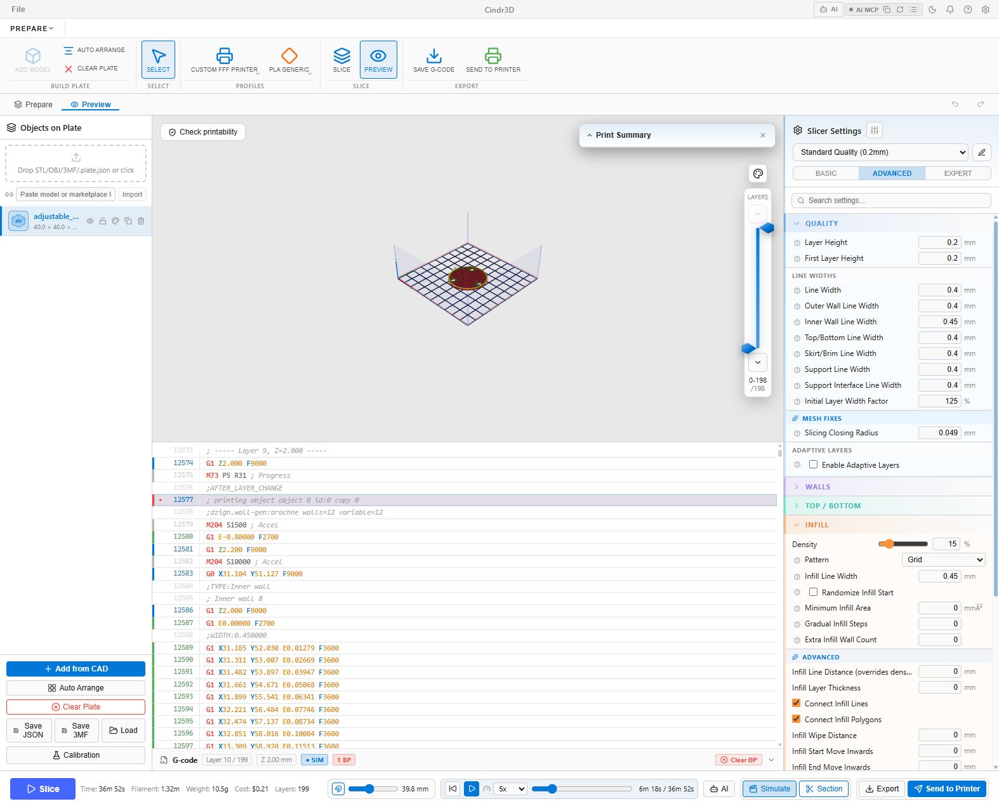Open app settings with the gear icon
Viewport: 999px width, 806px height.
pos(986,10)
